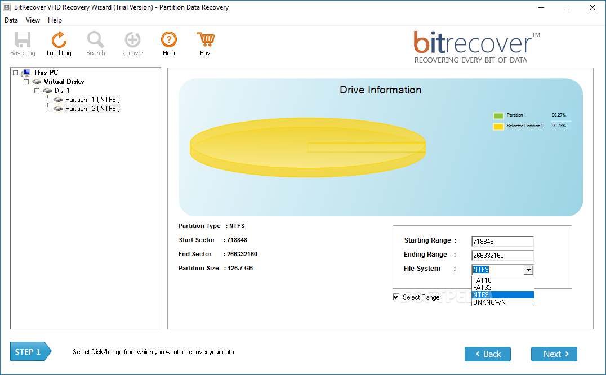The width and height of the screenshot is (606, 375).
Task: Select the Disk1 tree label
Action: 62,91
